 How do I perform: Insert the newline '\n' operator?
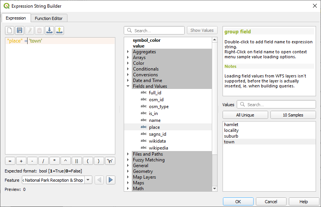pos(110,161)
